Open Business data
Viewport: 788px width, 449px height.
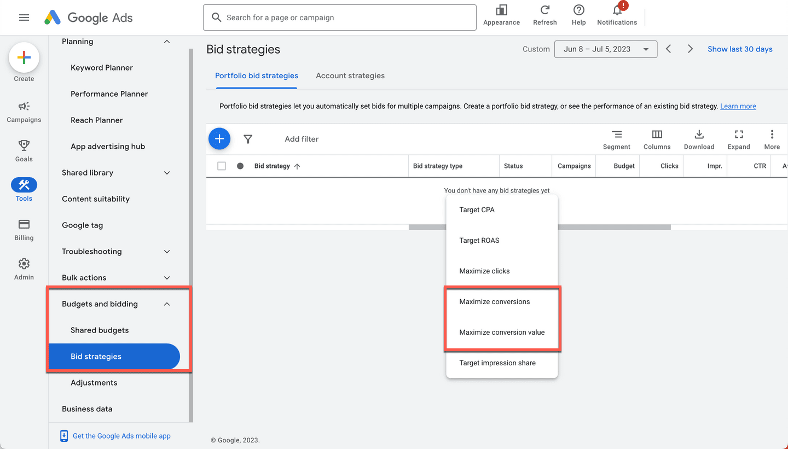[x=87, y=409]
